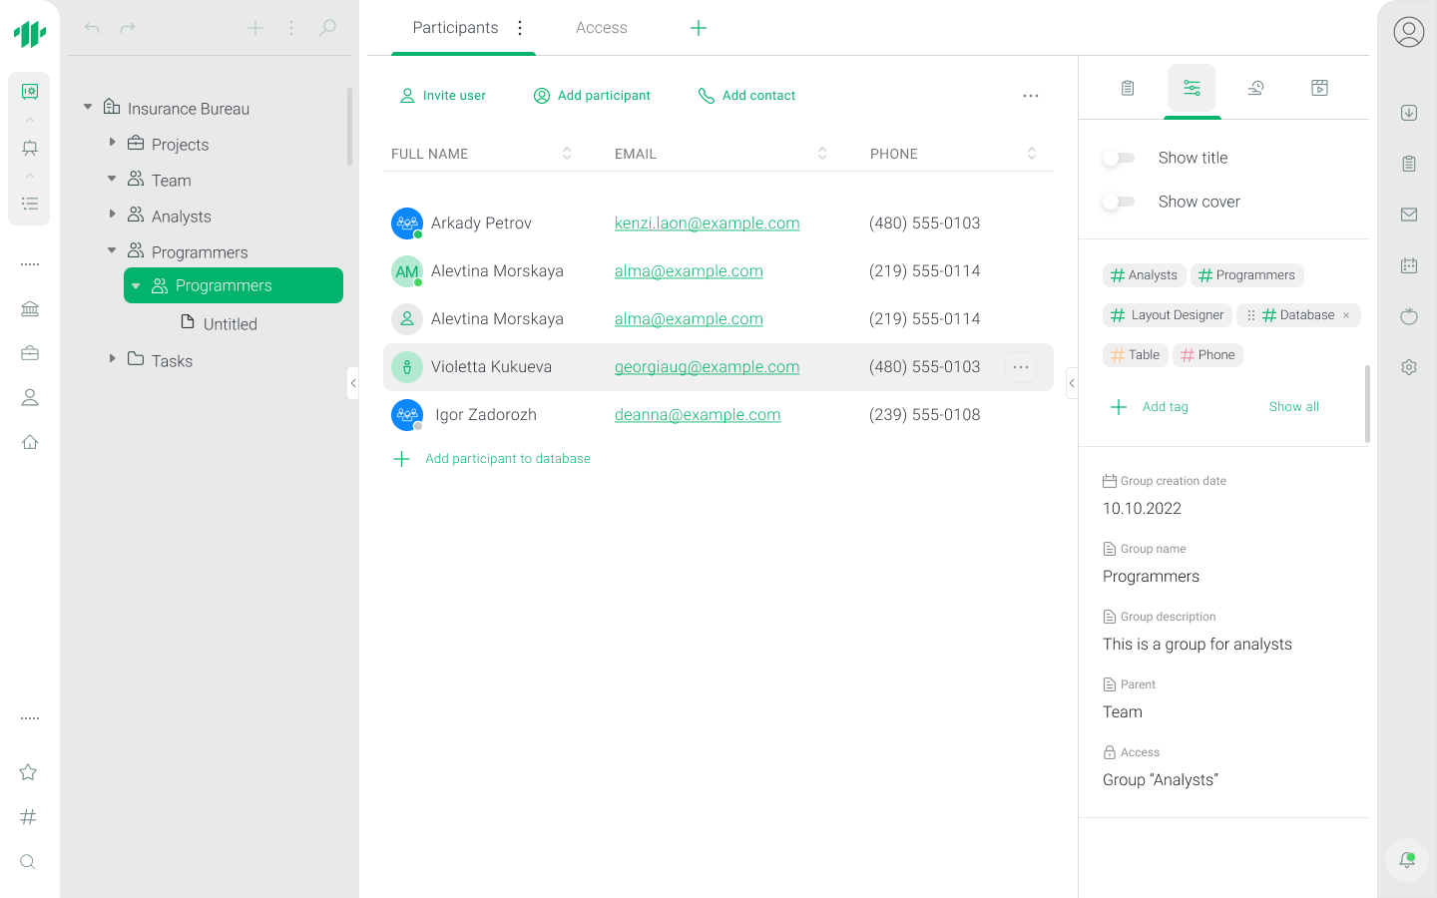Click the undo arrow icon

click(92, 28)
